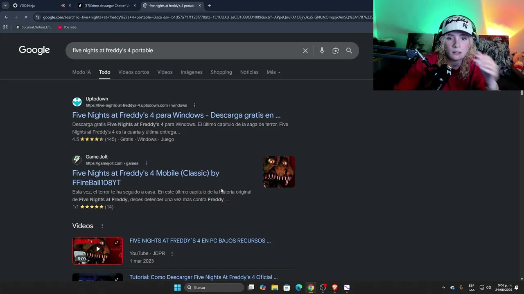Open the options menu for the Uptodown result

[x=194, y=105]
